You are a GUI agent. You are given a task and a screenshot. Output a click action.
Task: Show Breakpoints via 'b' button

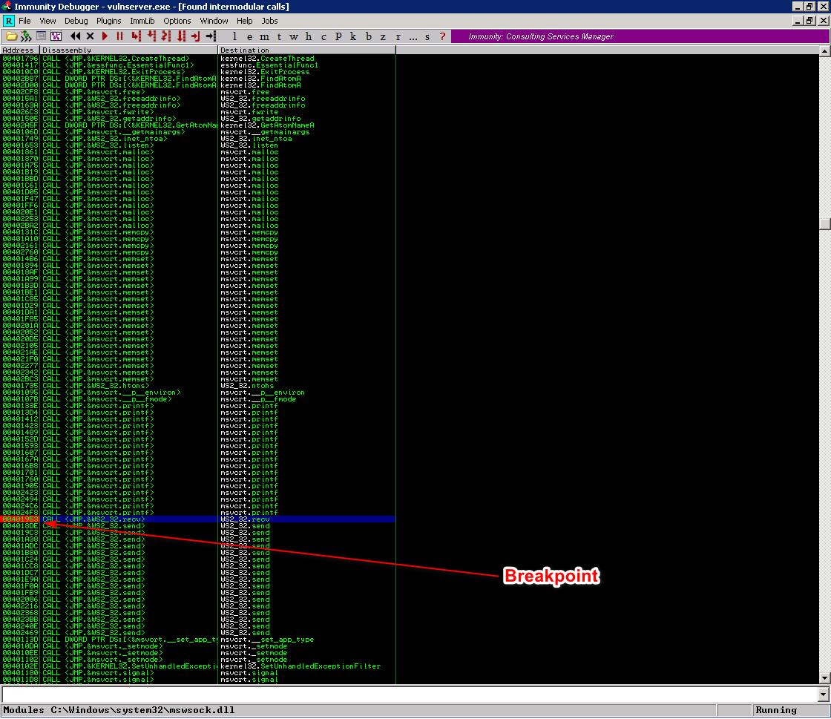368,36
